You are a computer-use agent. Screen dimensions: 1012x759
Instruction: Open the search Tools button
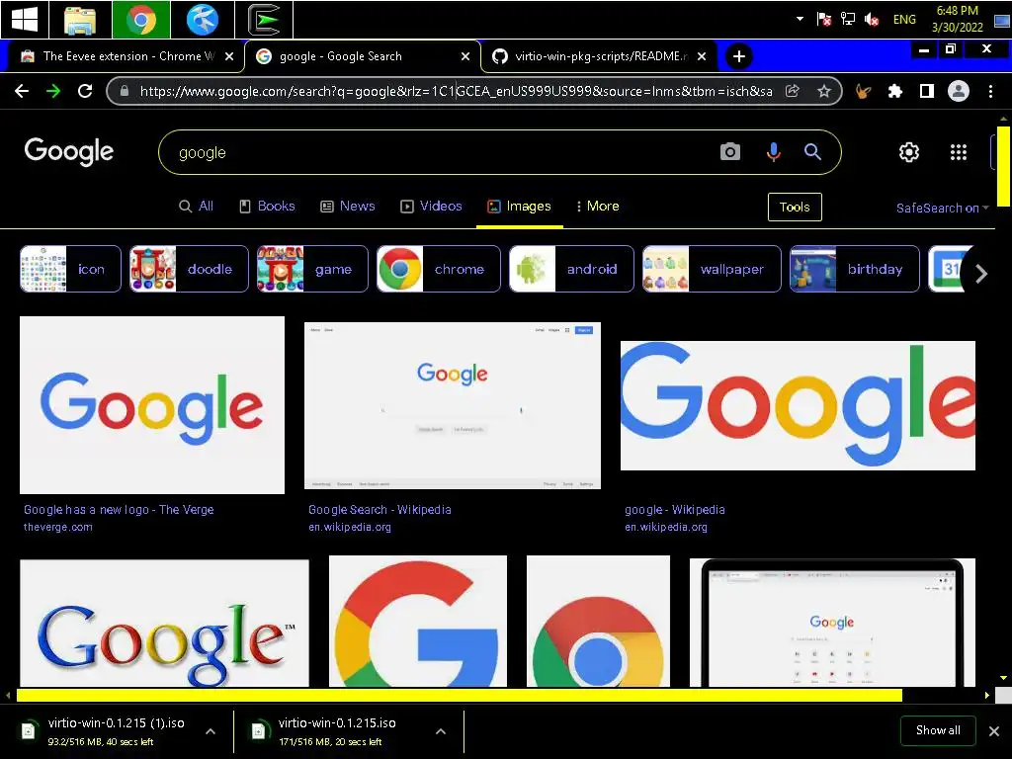pos(795,207)
